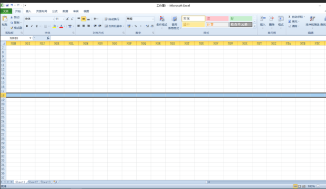Click the Insert cells (插入) icon
Image resolution: width=326 pixels, height=189 pixels.
pyautogui.click(x=262, y=19)
